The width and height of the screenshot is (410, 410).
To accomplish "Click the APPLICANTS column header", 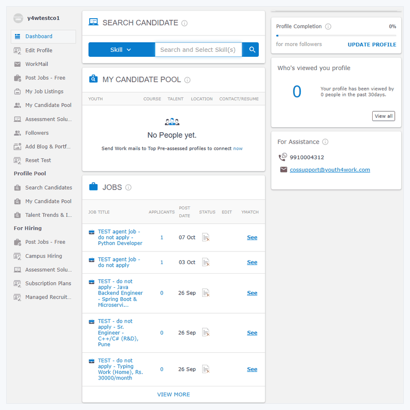I will pos(162,212).
